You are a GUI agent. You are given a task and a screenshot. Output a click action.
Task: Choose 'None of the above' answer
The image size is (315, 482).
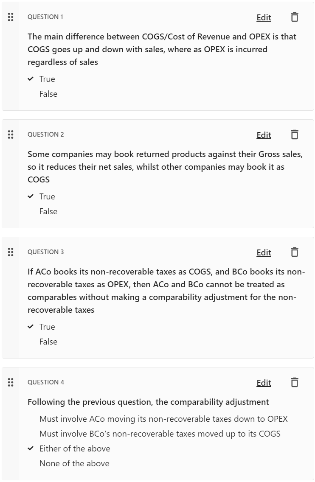(x=74, y=463)
